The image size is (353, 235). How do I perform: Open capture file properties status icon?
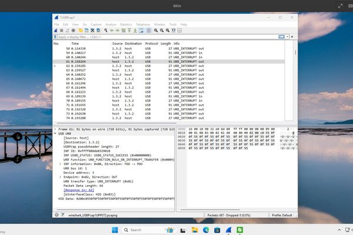62,215
